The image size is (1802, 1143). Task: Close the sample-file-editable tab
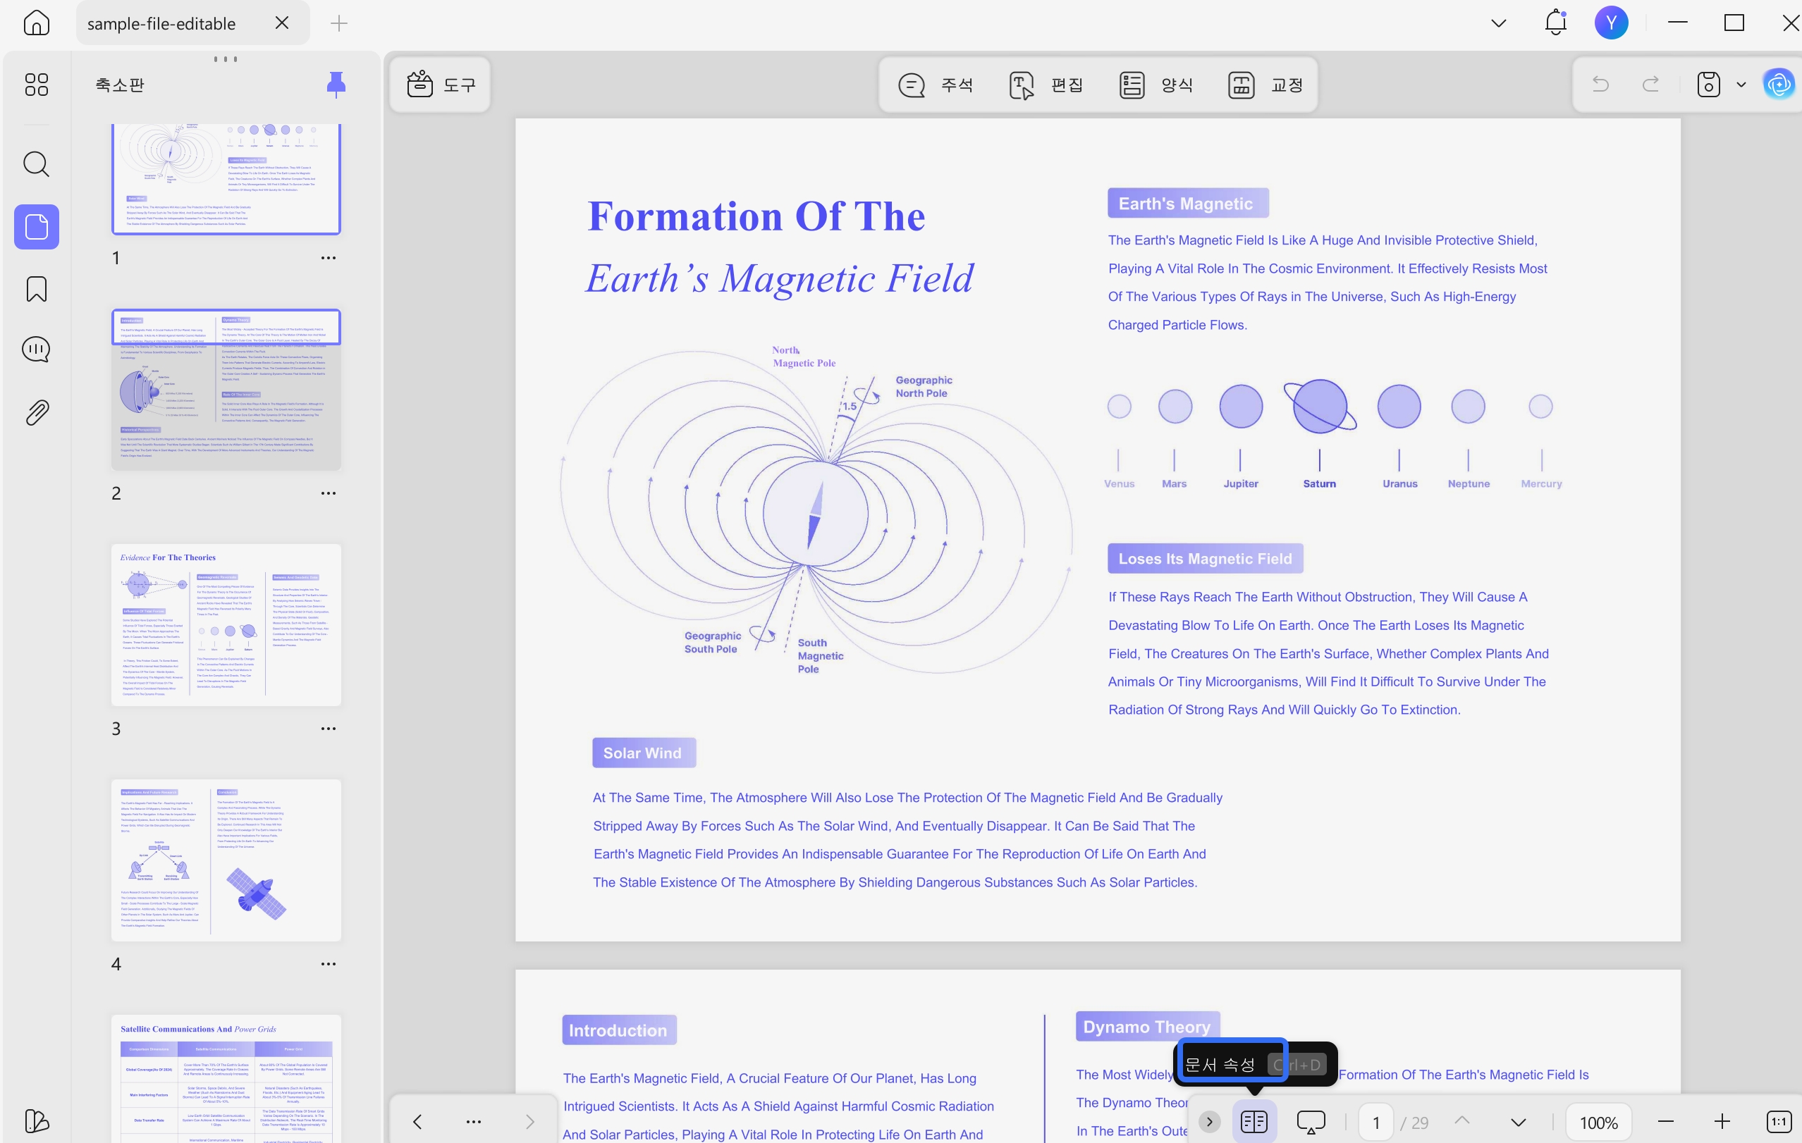[281, 23]
